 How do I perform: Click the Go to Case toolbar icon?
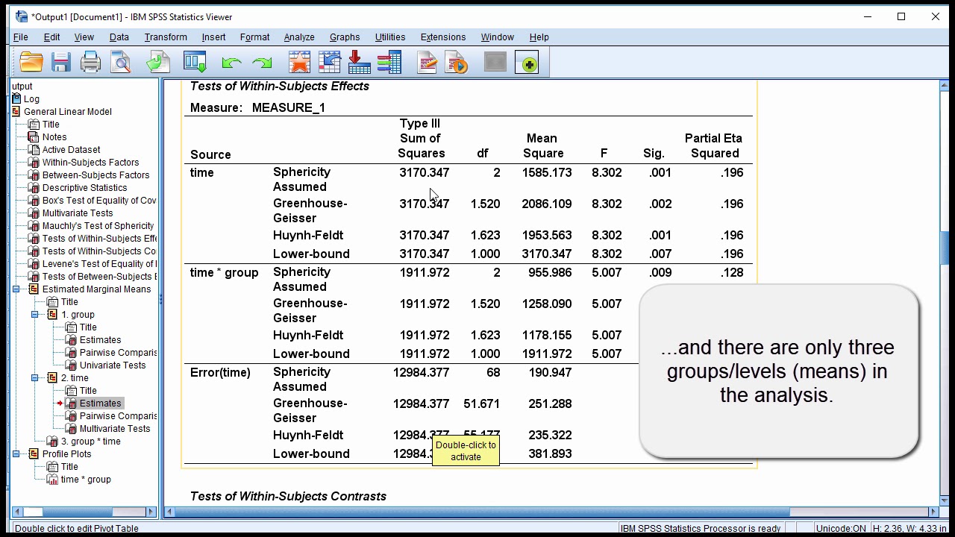(x=329, y=63)
